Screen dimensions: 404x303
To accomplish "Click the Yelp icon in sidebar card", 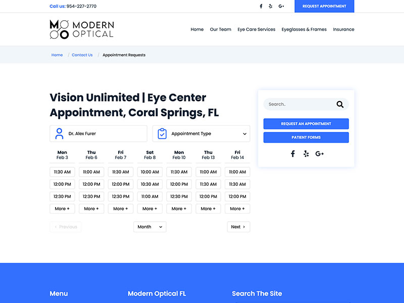I will (306, 154).
